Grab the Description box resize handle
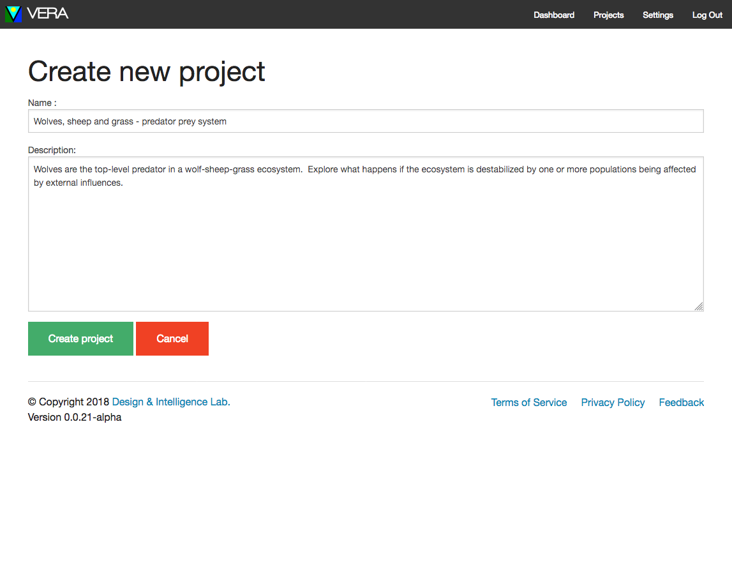 [699, 306]
